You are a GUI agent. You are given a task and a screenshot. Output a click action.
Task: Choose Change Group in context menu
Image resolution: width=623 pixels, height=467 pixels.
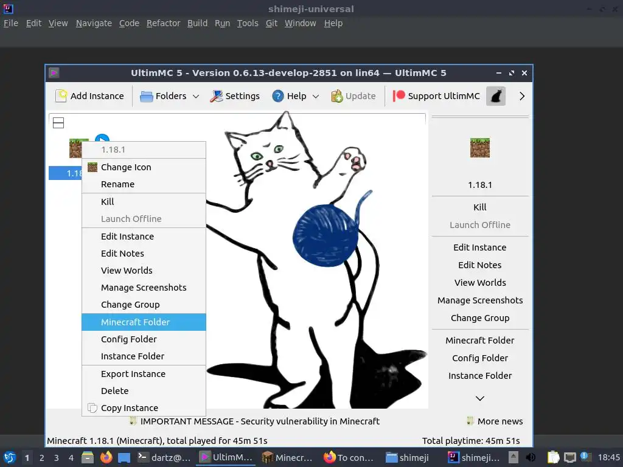pyautogui.click(x=144, y=305)
